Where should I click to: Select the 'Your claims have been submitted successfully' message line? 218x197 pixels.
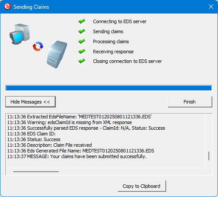pyautogui.click(x=77, y=156)
